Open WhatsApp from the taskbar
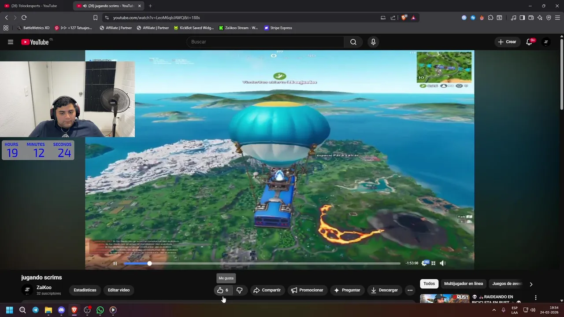Image resolution: width=564 pixels, height=317 pixels. 100,310
